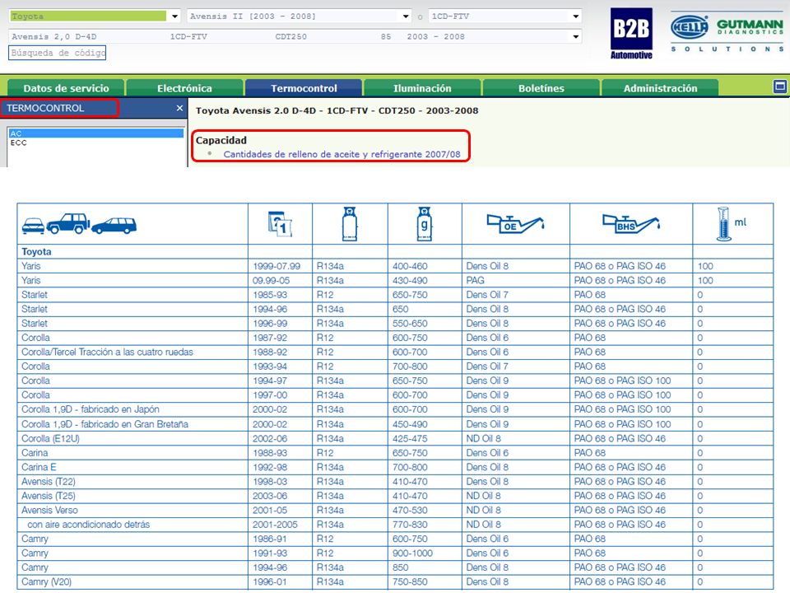
Task: Expand the Avensis II [2003 - 2008] model dropdown
Action: pos(300,16)
